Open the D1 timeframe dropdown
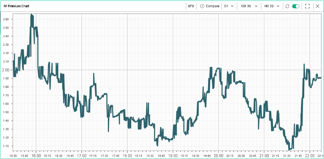Screen dimensions: 324x159 click(229, 6)
